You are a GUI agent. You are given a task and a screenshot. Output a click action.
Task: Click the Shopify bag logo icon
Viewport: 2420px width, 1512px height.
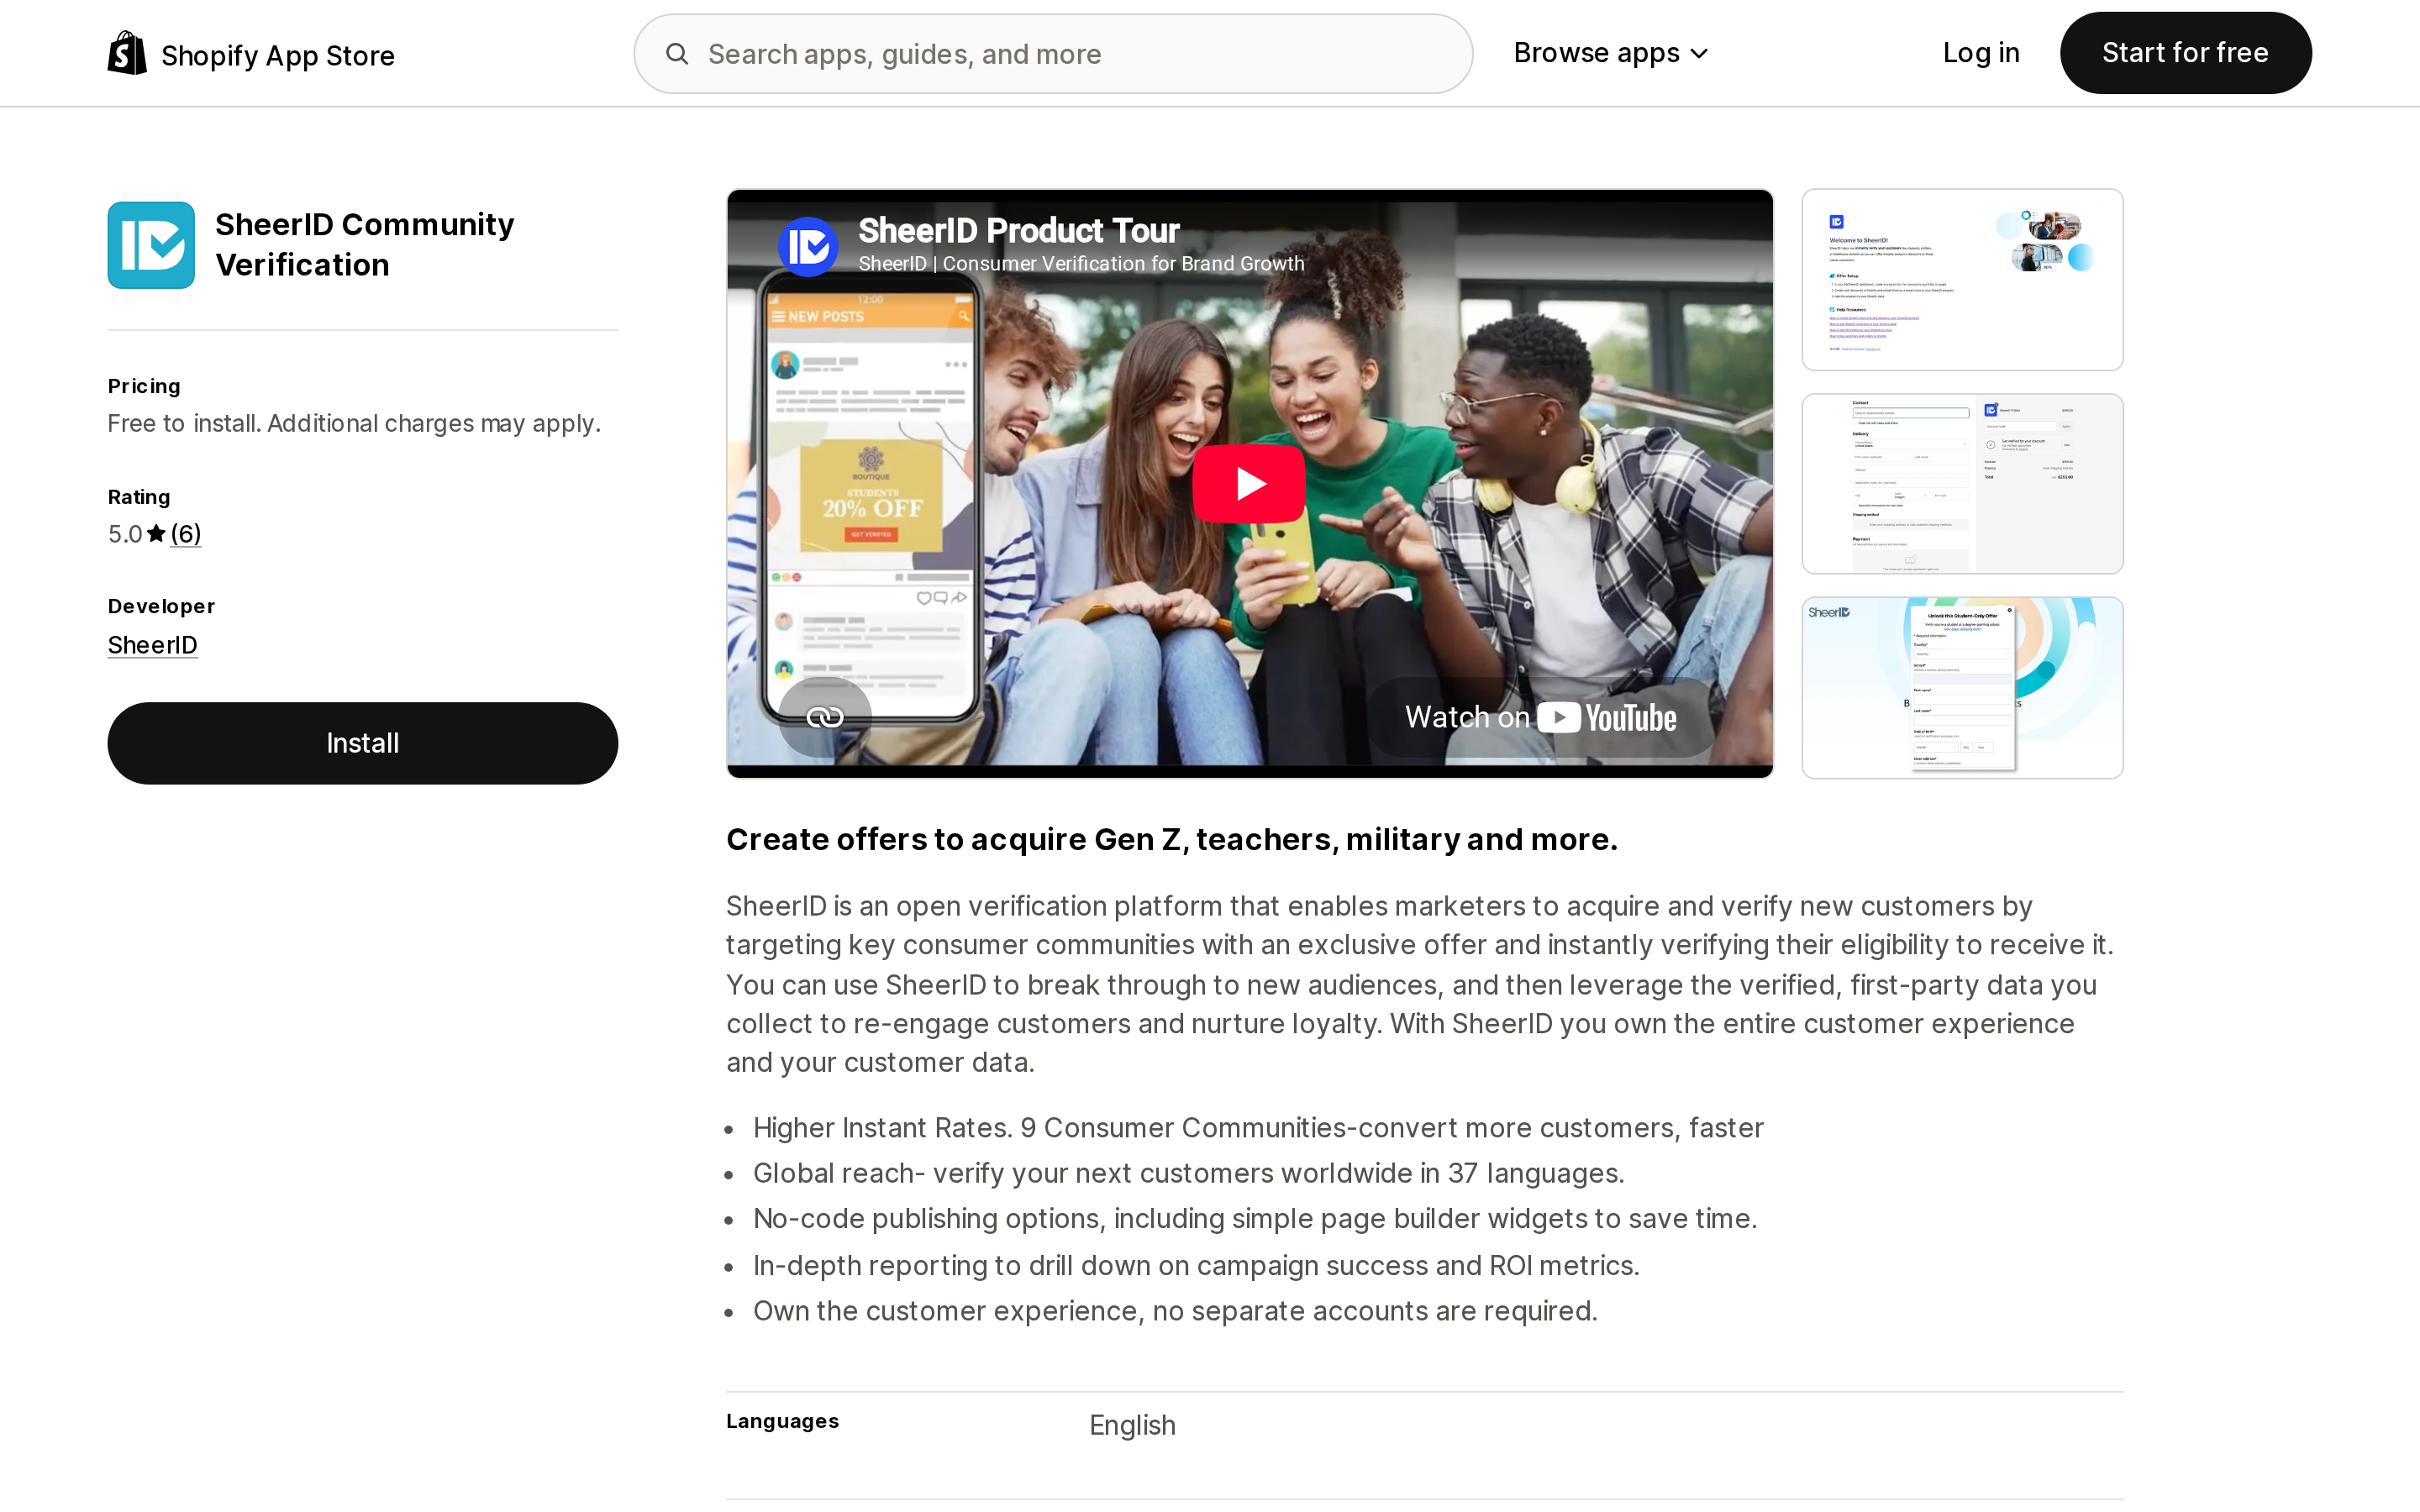[x=127, y=53]
